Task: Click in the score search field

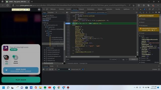Action: (x=87, y=59)
